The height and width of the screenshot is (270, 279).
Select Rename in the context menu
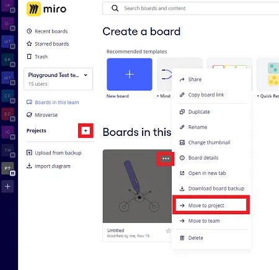point(211,127)
